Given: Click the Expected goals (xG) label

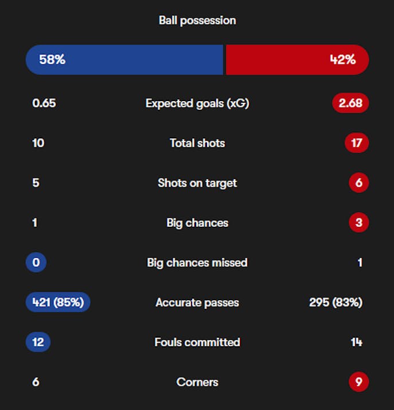Looking at the screenshot, I should [x=197, y=103].
